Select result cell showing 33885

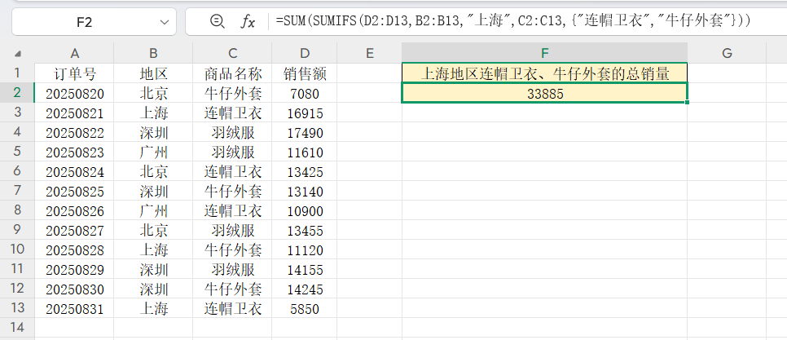544,94
